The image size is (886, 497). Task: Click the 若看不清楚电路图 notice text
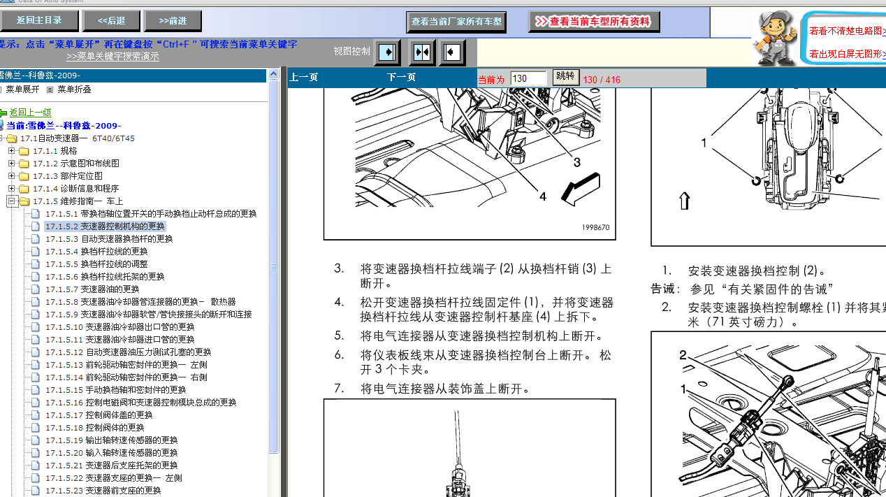pyautogui.click(x=845, y=31)
